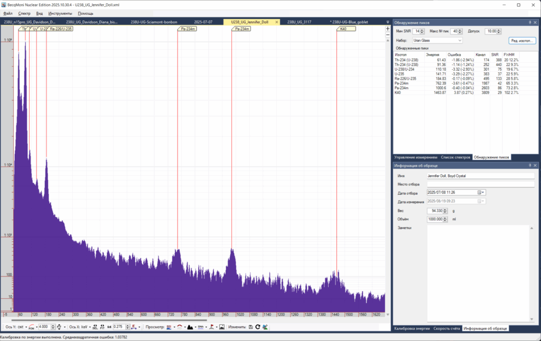The width and height of the screenshot is (541, 341).
Task: Switch to the Калибровка энергии tab
Action: click(412, 329)
